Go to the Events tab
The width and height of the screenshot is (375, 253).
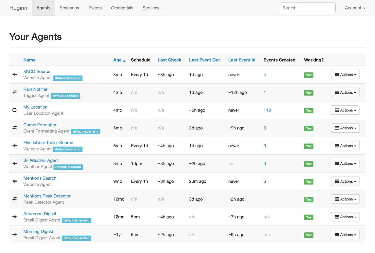point(95,8)
